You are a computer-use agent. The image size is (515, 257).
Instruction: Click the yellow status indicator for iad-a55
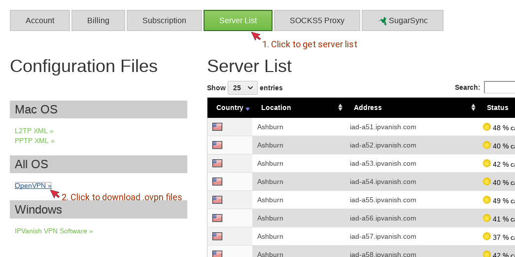tap(487, 200)
